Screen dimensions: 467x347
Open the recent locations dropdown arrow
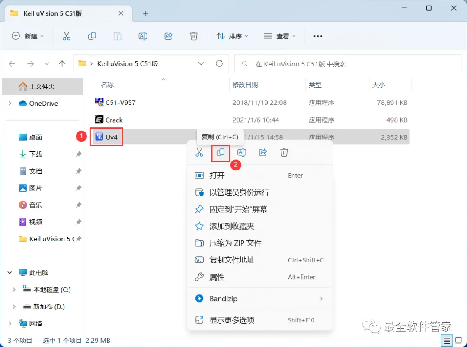(47, 63)
